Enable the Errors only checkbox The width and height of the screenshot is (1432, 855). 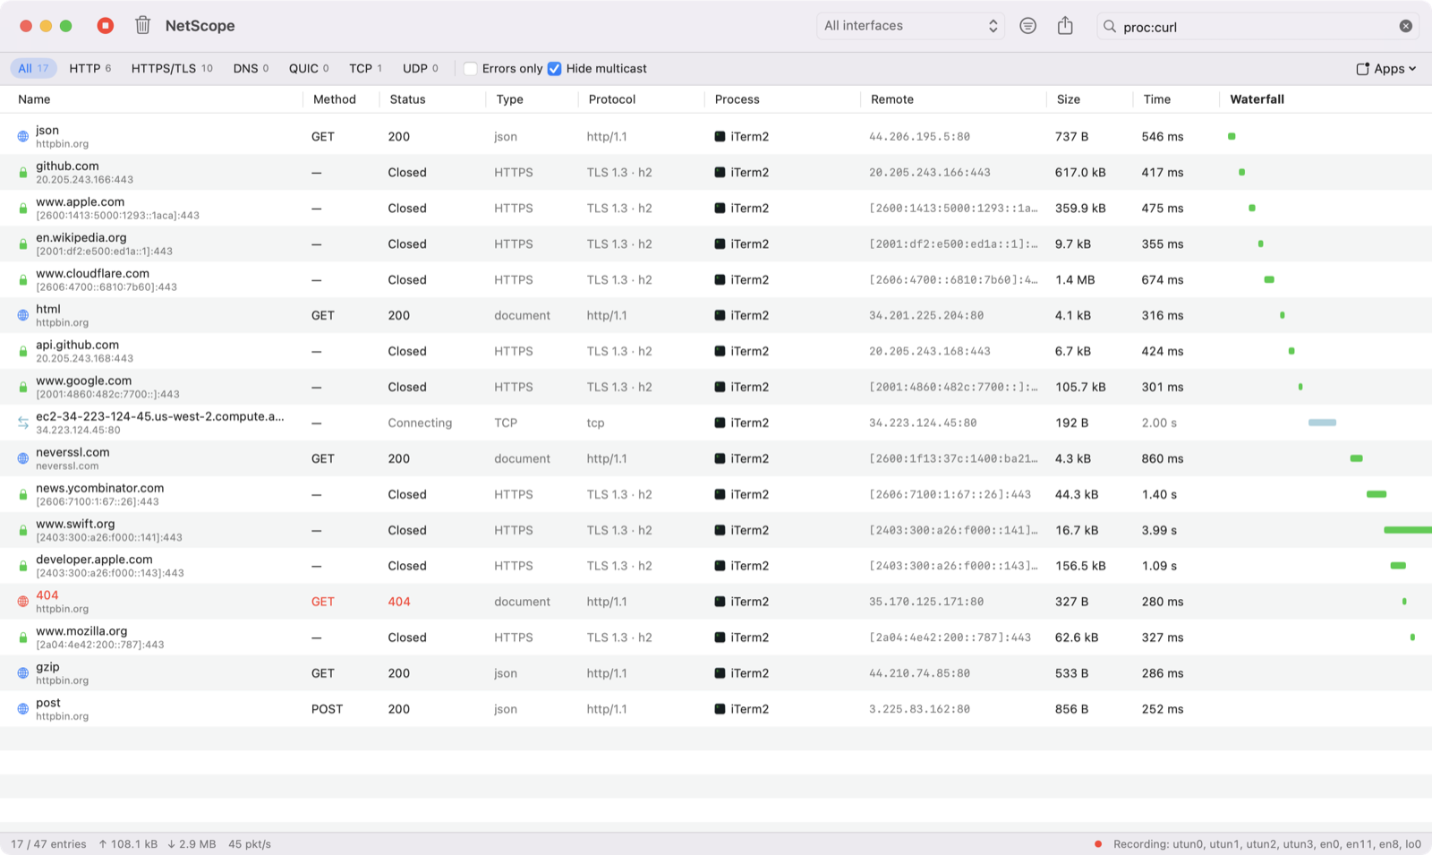click(x=470, y=68)
